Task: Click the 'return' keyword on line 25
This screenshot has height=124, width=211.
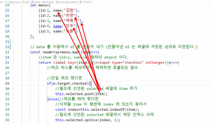Action: [45, 63]
